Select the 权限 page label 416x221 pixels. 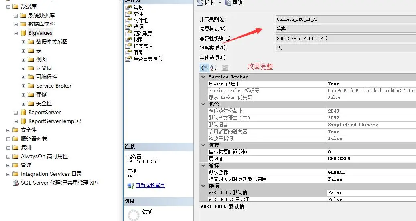tap(138, 40)
